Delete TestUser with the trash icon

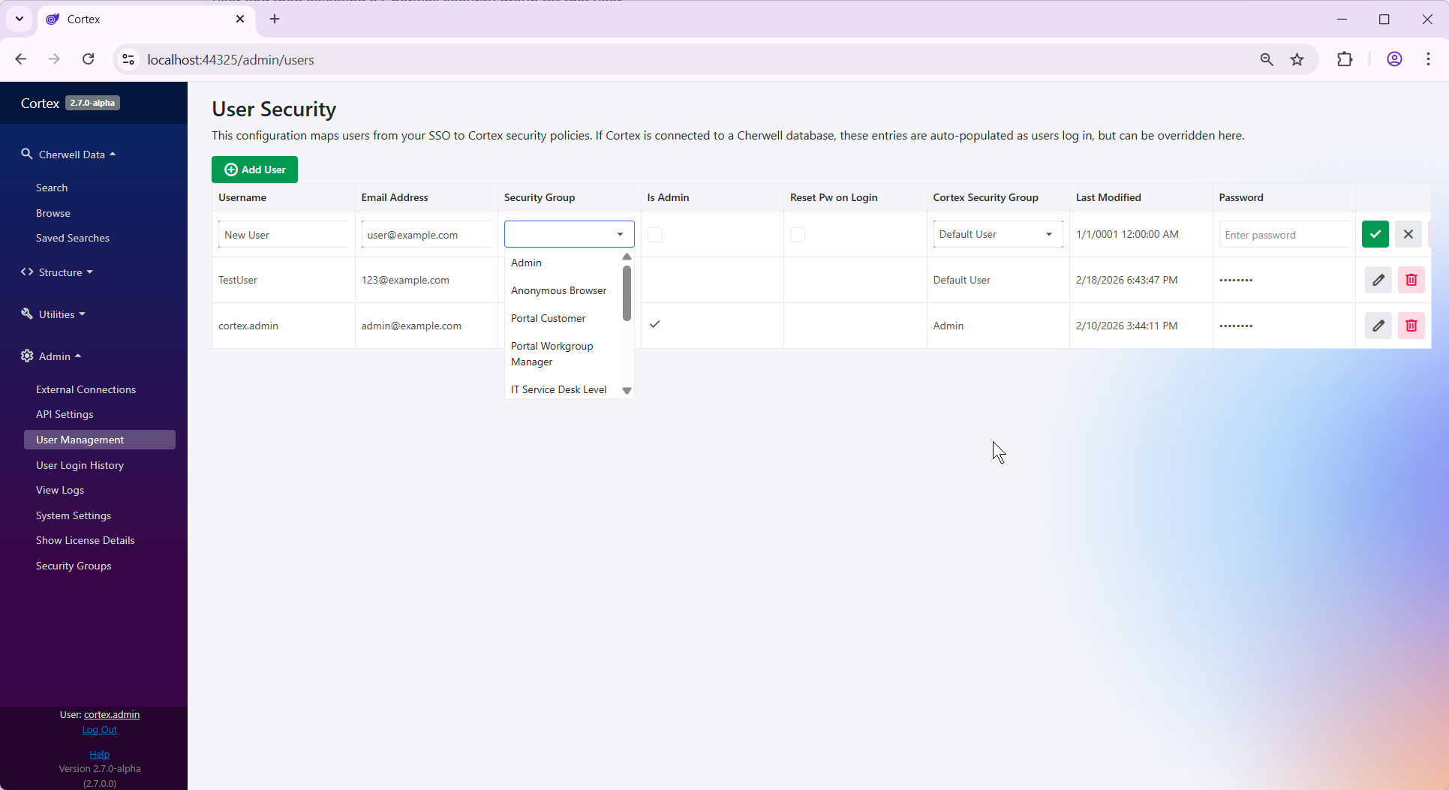point(1411,279)
